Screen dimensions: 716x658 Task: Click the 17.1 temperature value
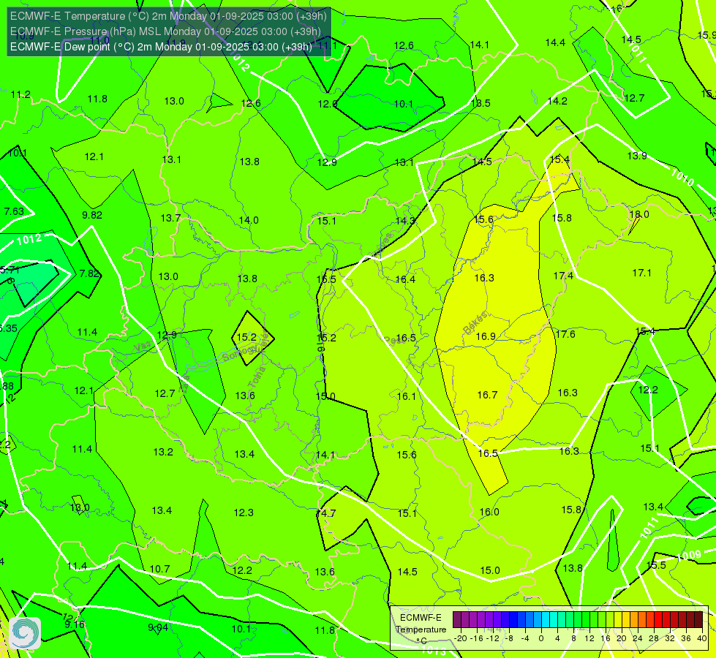641,273
